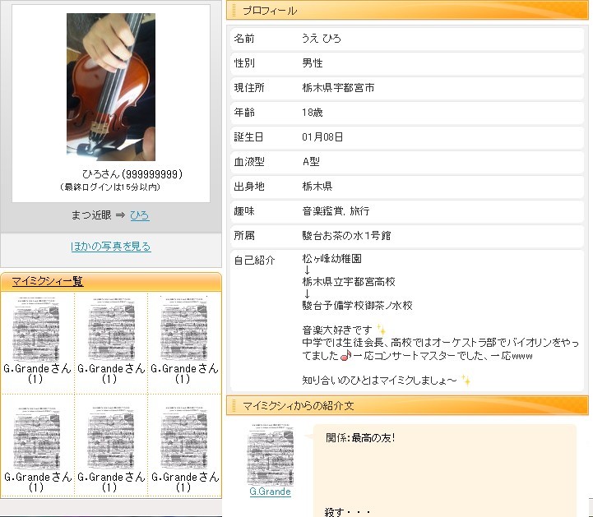Click the music note emoji icon

[345, 355]
